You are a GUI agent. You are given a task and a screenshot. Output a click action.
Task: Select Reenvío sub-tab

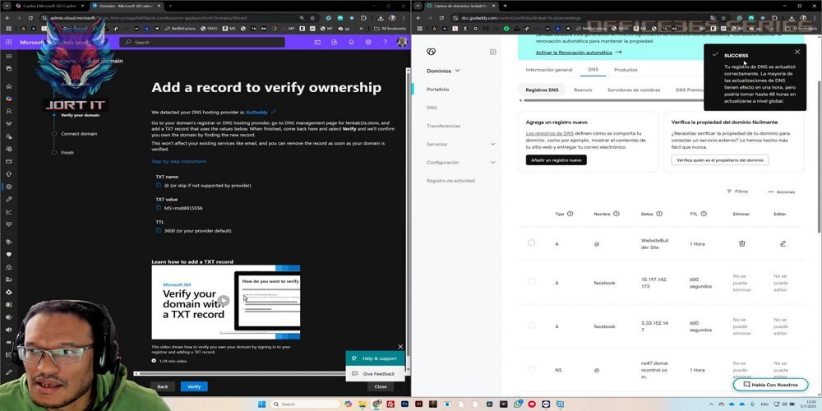coord(583,90)
